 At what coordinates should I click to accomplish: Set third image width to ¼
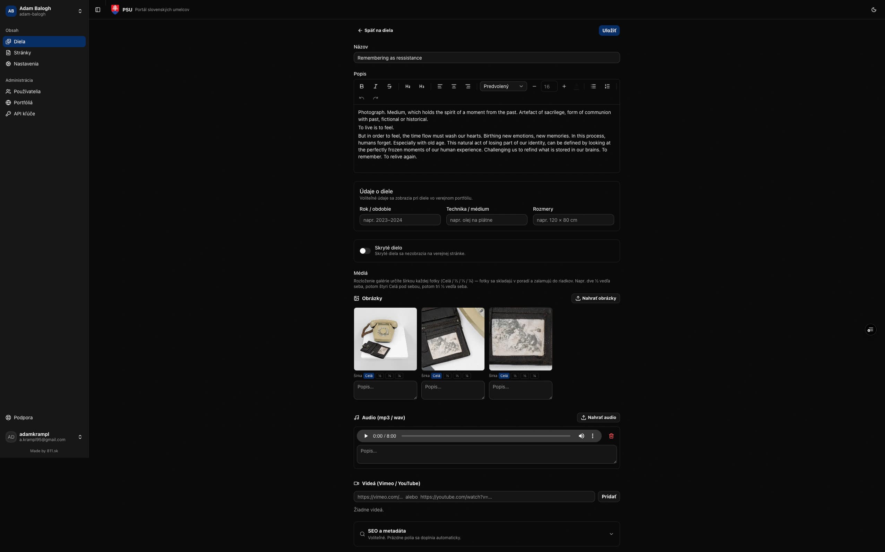click(534, 376)
